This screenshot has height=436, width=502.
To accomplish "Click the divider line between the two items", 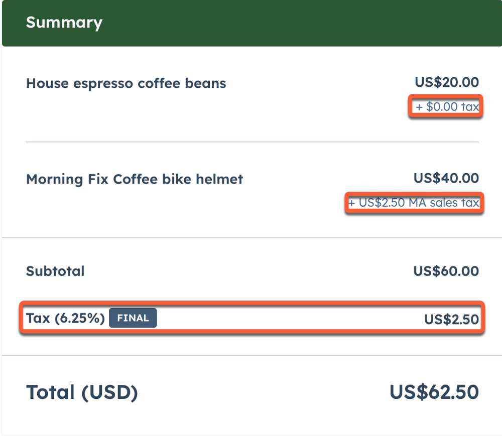I will click(252, 142).
